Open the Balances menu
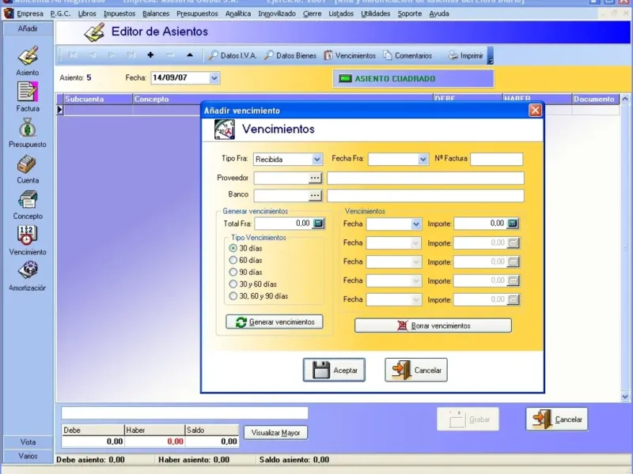This screenshot has height=474, width=633. tap(156, 13)
